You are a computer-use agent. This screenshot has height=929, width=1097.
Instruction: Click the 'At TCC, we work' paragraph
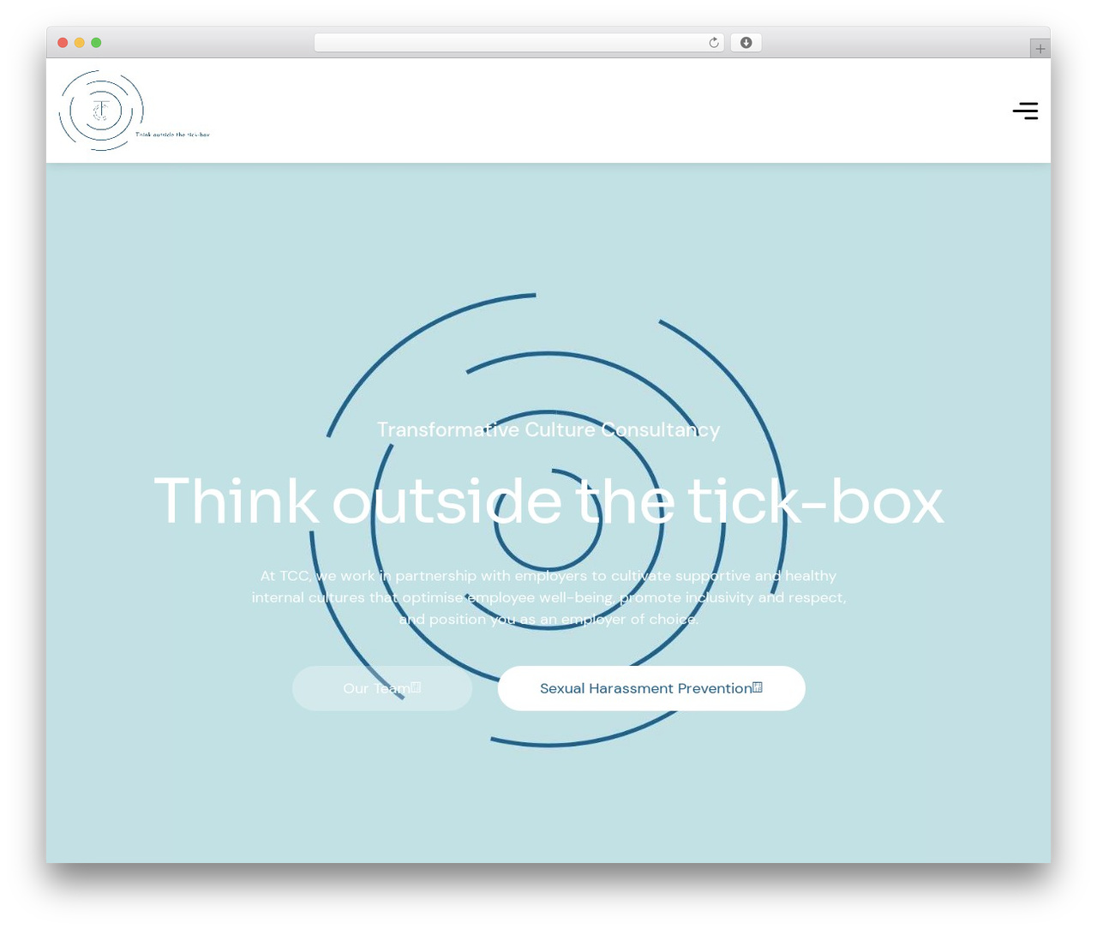tap(548, 597)
